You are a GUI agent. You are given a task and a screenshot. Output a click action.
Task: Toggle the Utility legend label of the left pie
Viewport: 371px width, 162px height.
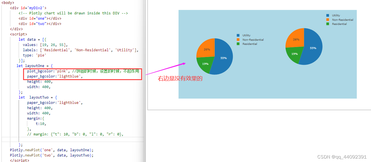(x=246, y=35)
